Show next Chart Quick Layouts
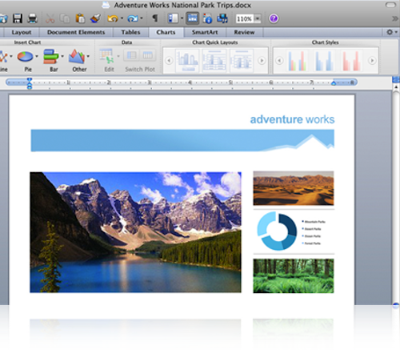The image size is (400, 350). 262,61
